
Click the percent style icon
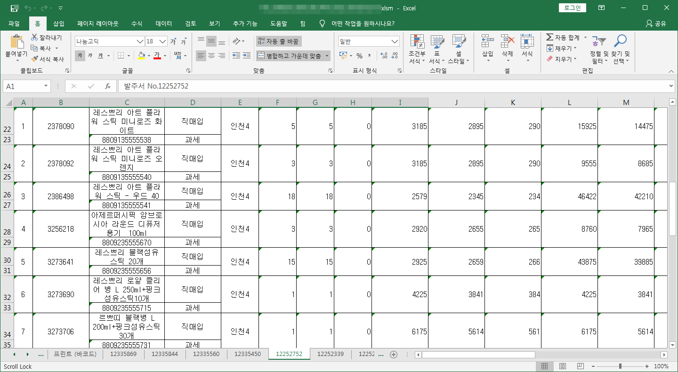359,56
